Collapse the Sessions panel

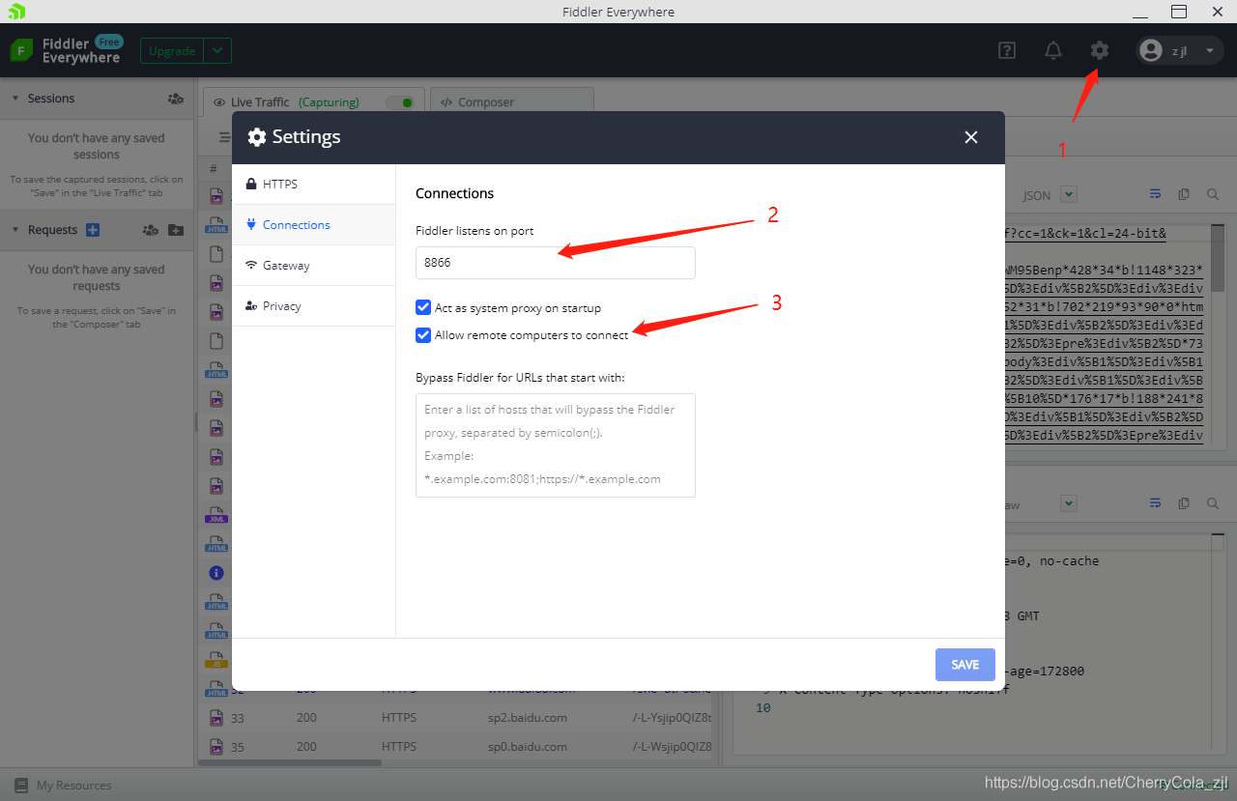[x=15, y=99]
